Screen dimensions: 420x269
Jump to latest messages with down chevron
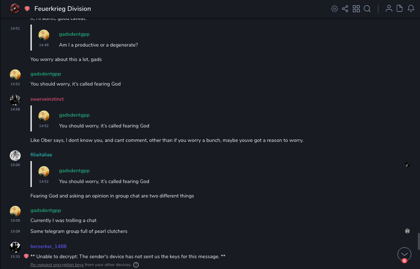click(404, 254)
